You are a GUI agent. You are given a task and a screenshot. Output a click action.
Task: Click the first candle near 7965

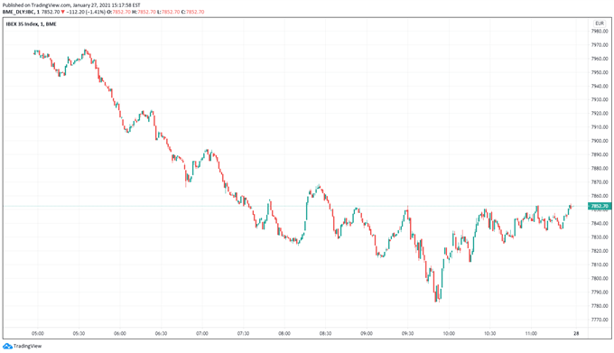(34, 52)
